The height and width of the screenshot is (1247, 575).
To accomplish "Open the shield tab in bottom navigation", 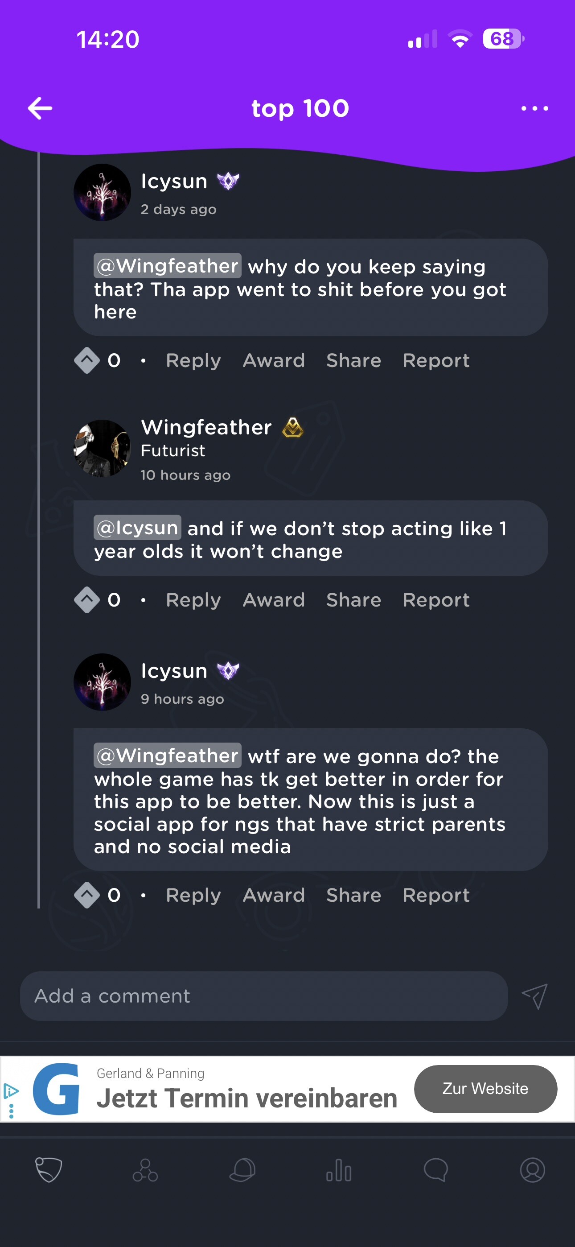I will pos(49,1170).
